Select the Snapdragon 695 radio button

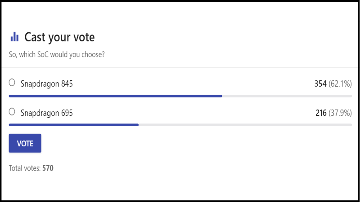point(12,112)
